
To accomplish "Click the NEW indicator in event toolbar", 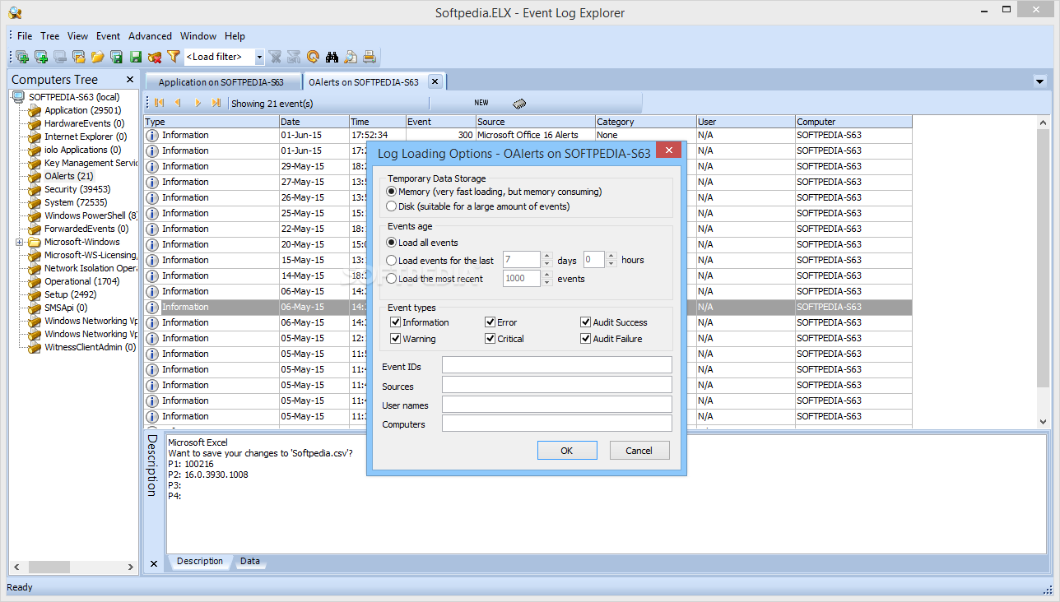I will (481, 103).
